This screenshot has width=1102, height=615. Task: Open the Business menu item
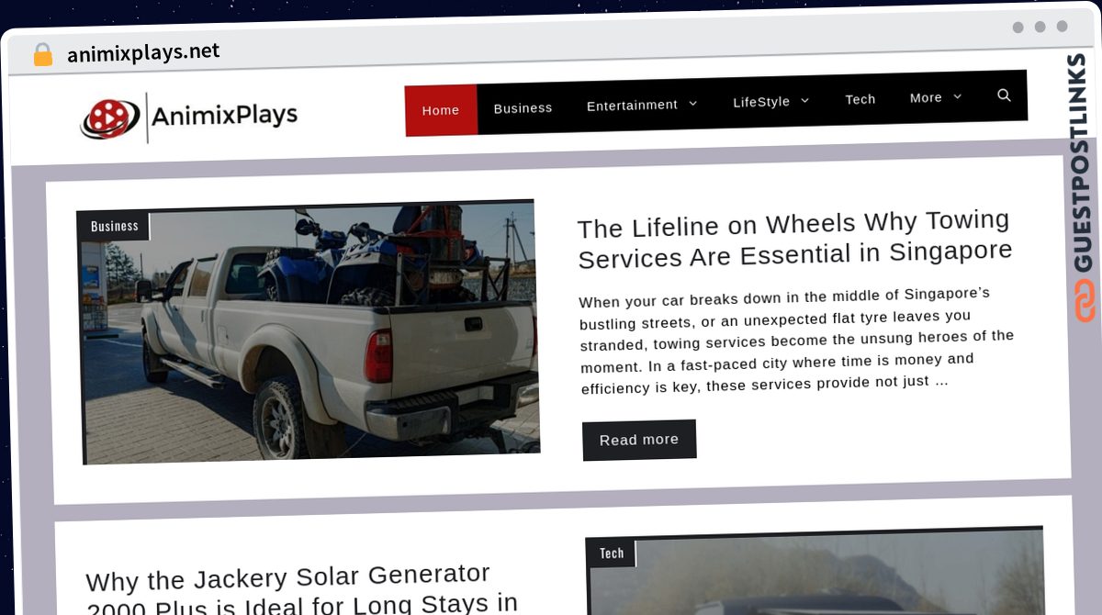[523, 107]
